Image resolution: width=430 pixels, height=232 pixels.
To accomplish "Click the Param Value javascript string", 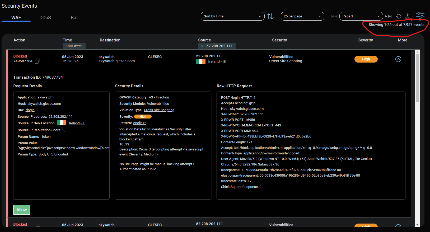I will pyautogui.click(x=63, y=148).
